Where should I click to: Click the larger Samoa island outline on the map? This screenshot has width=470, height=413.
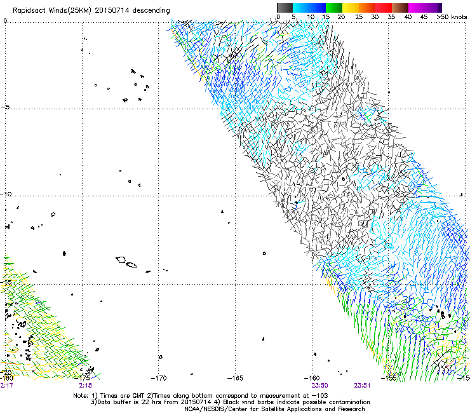point(121,260)
